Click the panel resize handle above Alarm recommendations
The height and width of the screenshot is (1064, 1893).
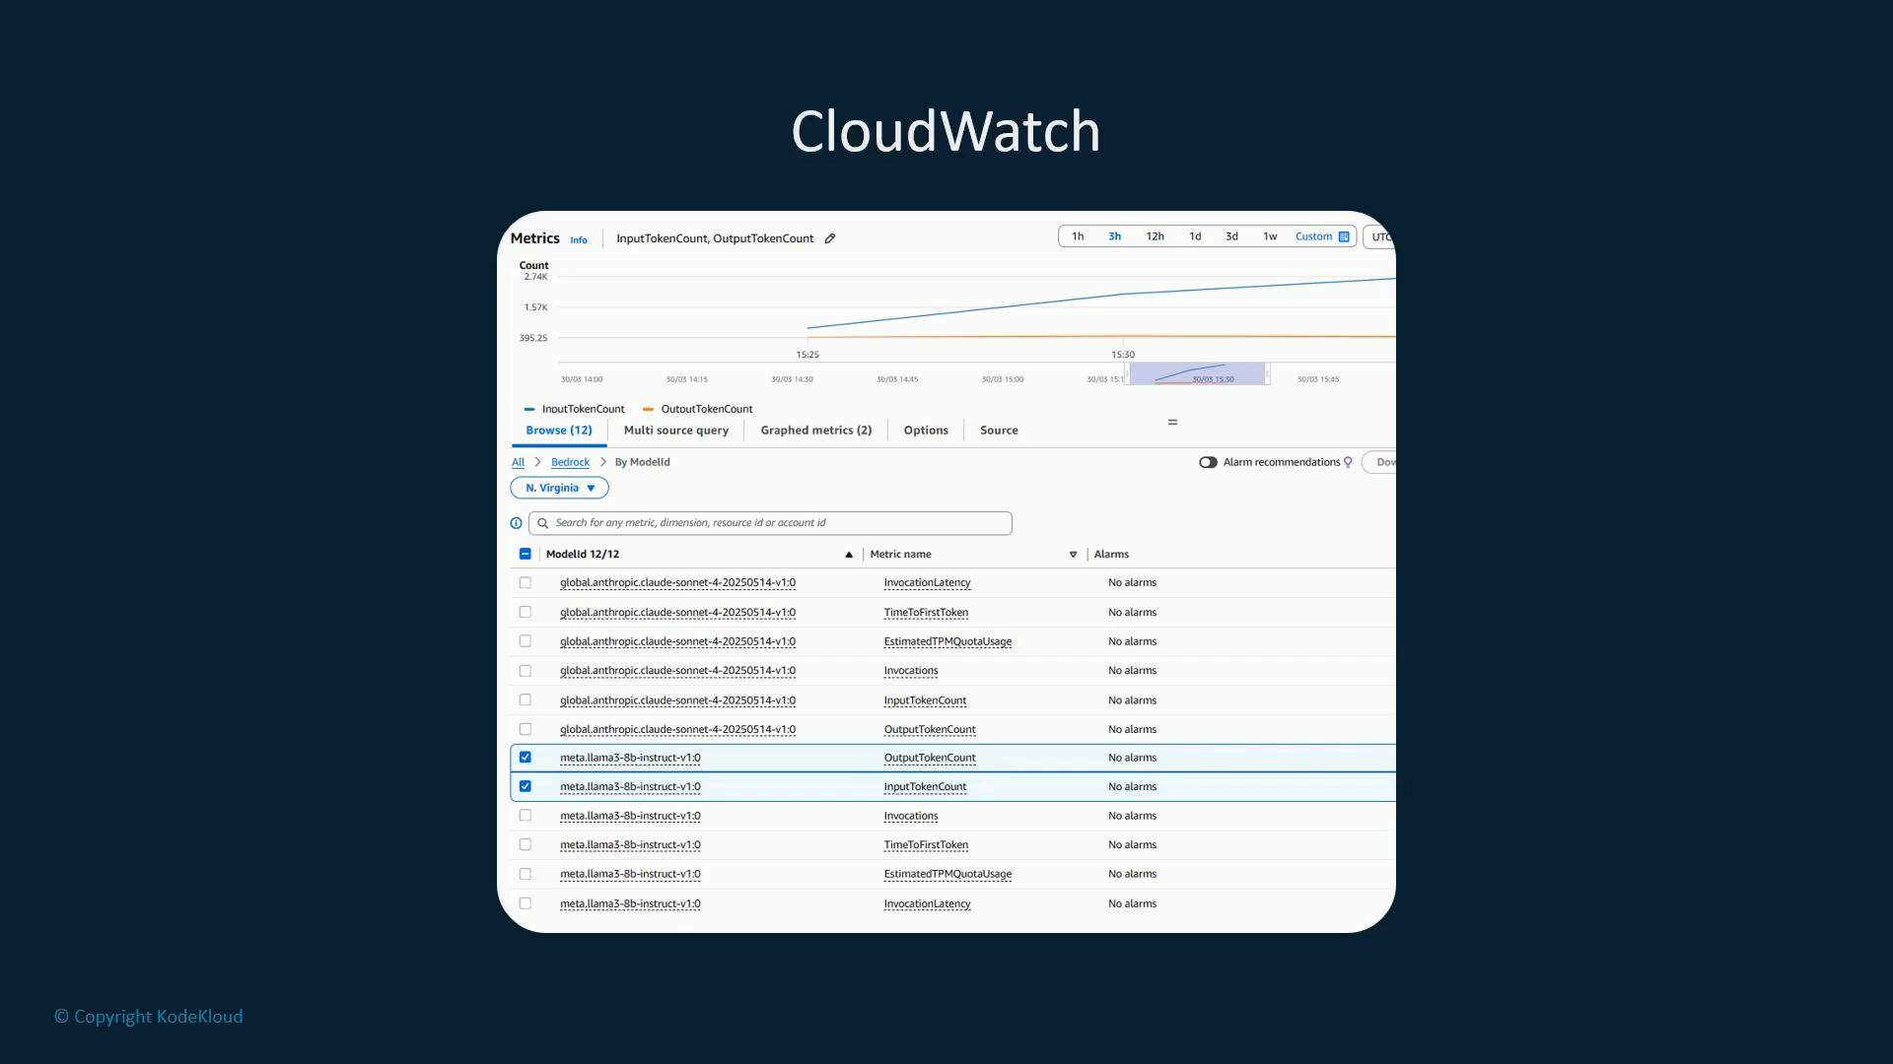[1172, 422]
